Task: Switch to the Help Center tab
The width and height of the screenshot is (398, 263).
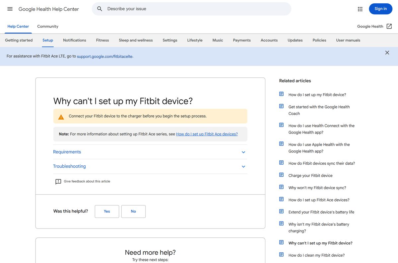Action: click(18, 26)
